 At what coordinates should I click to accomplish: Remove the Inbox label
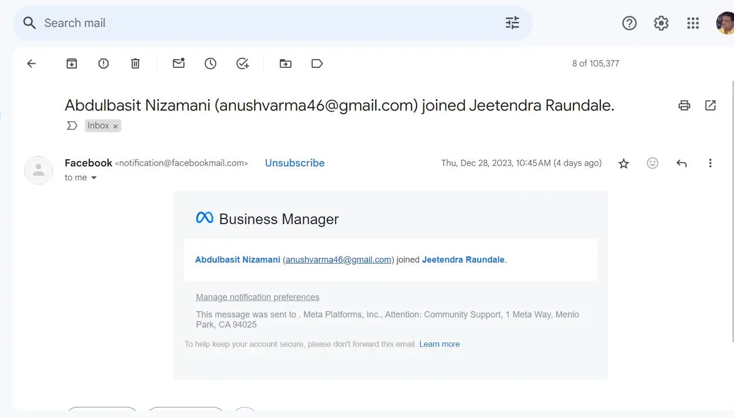(116, 126)
